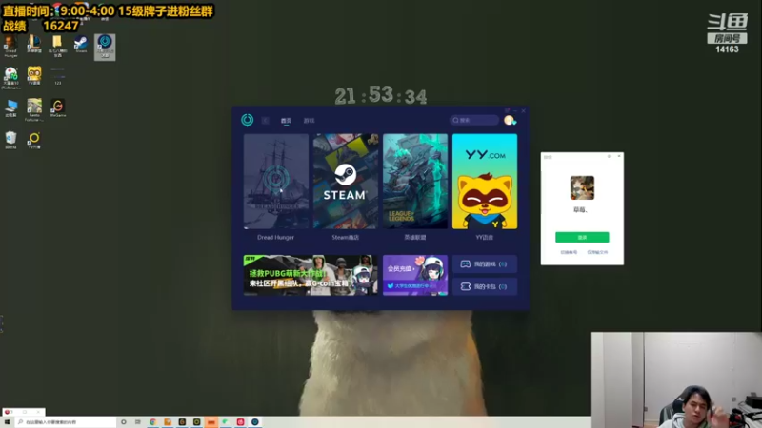Click the profile avatar in WeChat login window
This screenshot has height=428, width=762.
click(x=582, y=187)
